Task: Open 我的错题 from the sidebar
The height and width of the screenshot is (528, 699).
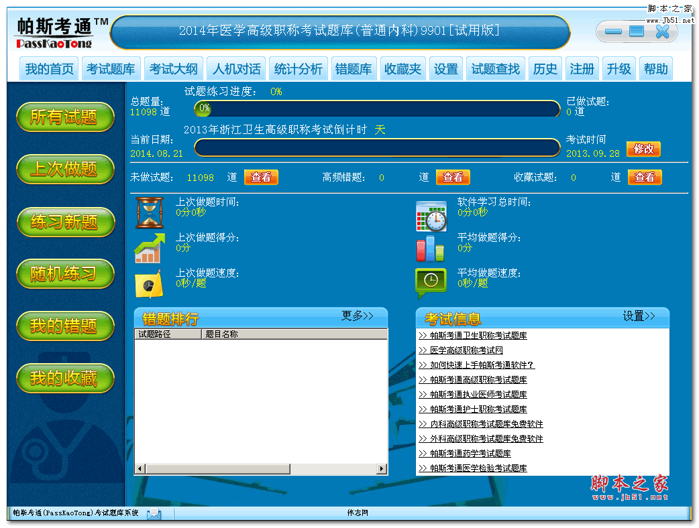Action: click(65, 326)
